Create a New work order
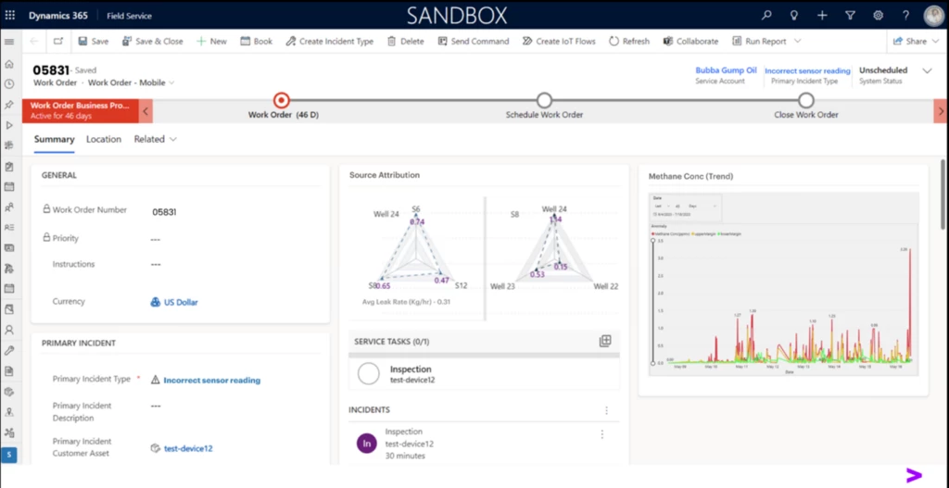 211,41
